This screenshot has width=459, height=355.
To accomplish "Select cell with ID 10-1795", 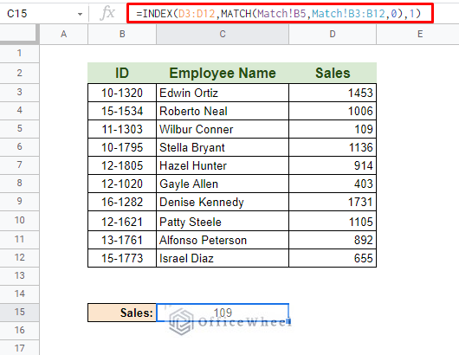I will 122,147.
